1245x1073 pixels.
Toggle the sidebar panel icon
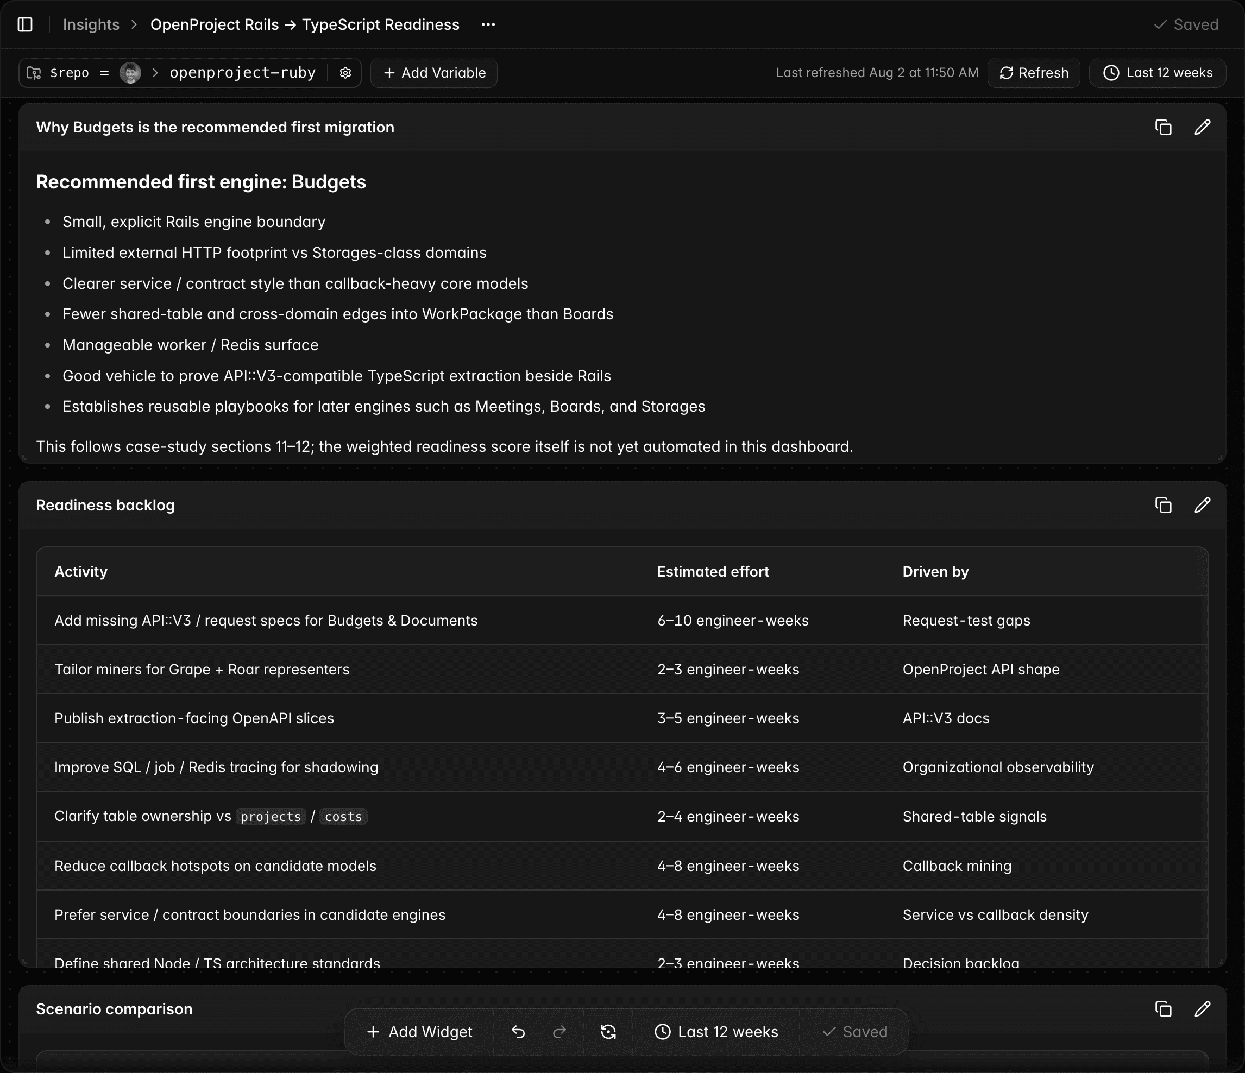tap(25, 24)
